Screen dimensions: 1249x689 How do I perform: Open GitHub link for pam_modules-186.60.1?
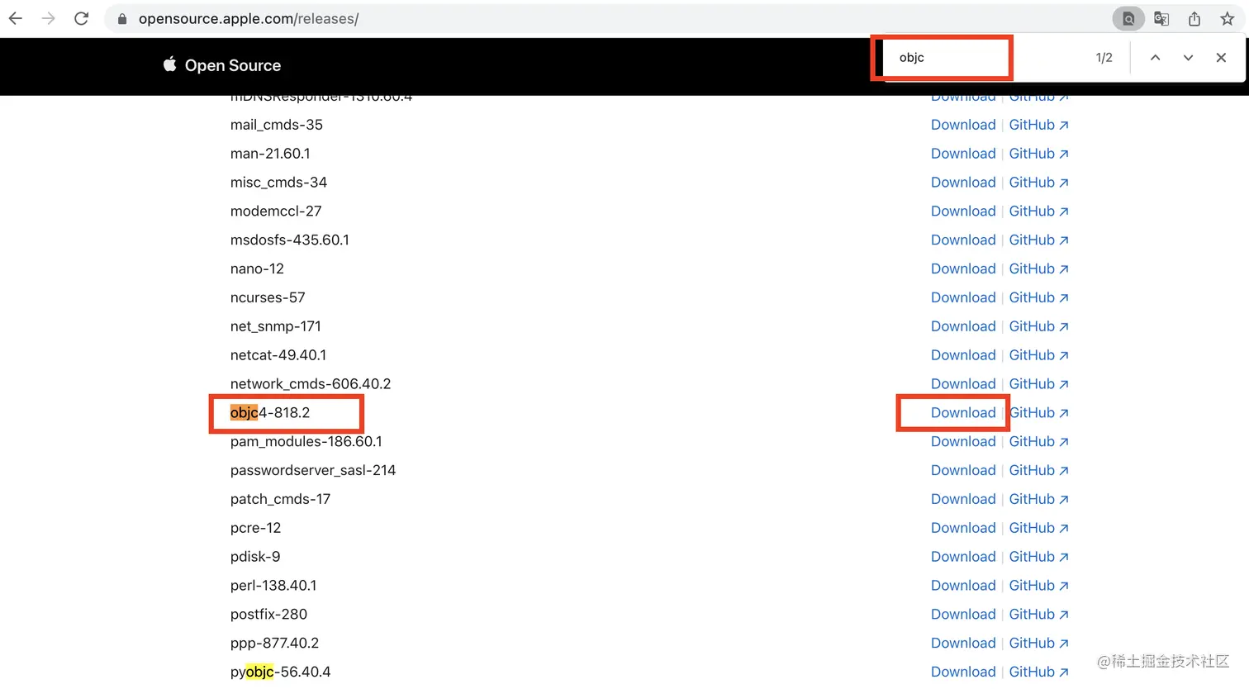click(x=1038, y=441)
